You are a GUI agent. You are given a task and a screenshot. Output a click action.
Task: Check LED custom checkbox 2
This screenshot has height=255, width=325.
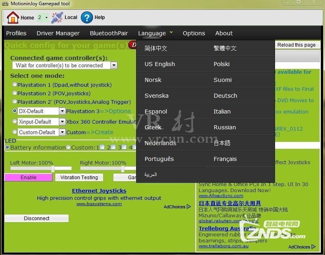[x=113, y=147]
